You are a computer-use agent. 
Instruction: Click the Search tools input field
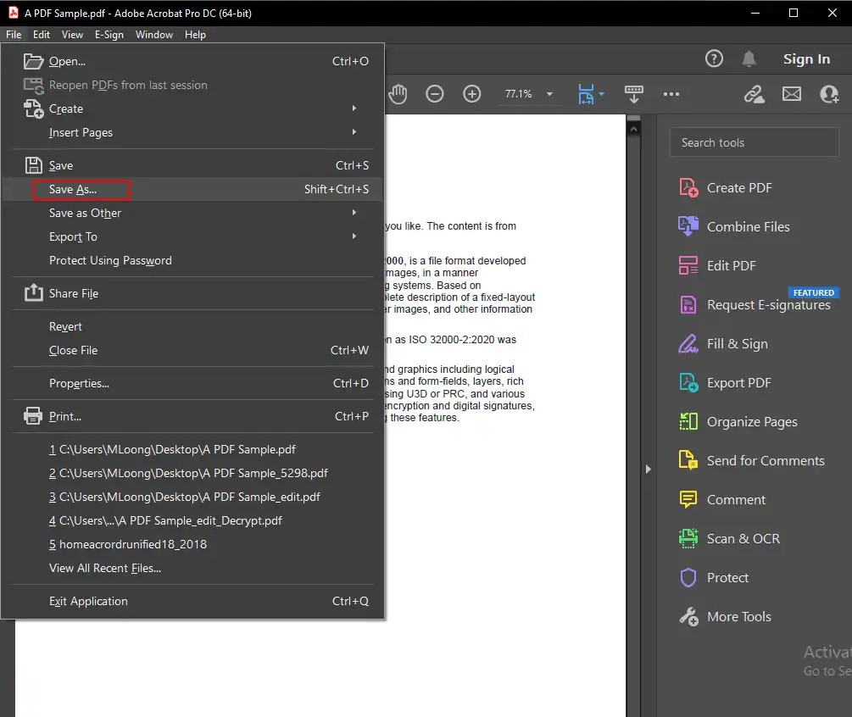click(x=755, y=142)
